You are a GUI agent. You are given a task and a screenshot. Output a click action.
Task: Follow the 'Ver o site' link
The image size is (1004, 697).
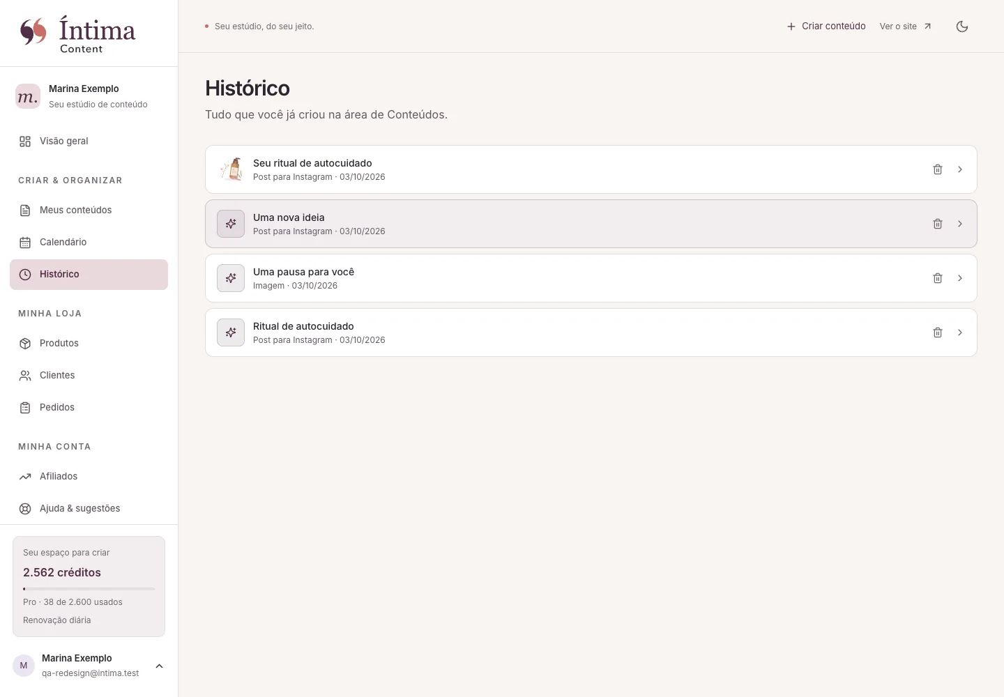(x=905, y=26)
